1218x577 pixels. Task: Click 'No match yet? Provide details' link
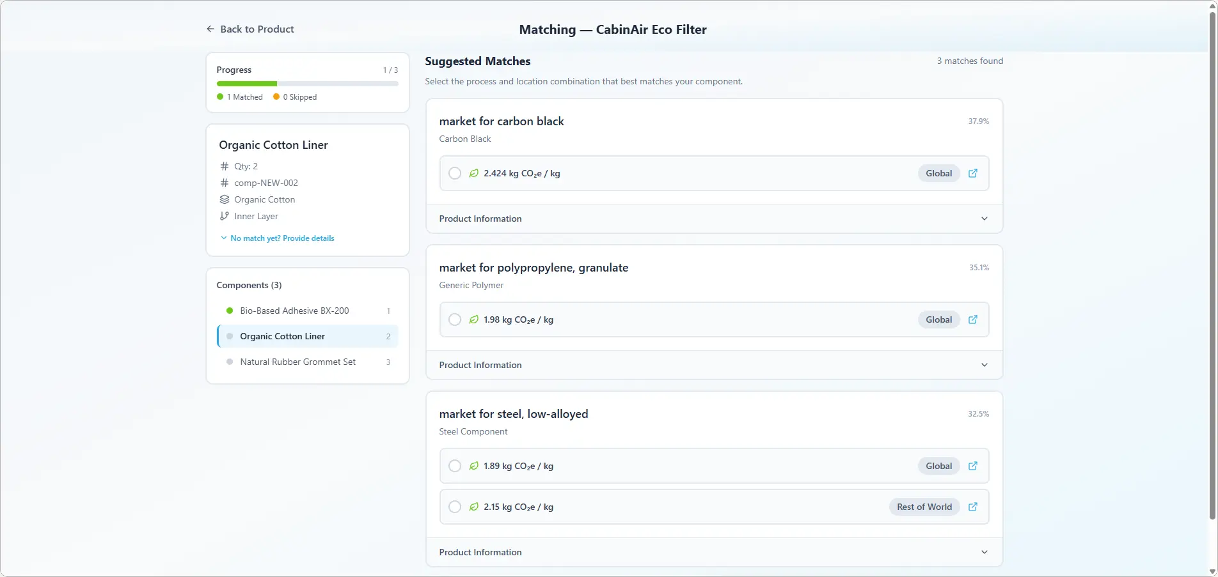[x=281, y=238]
